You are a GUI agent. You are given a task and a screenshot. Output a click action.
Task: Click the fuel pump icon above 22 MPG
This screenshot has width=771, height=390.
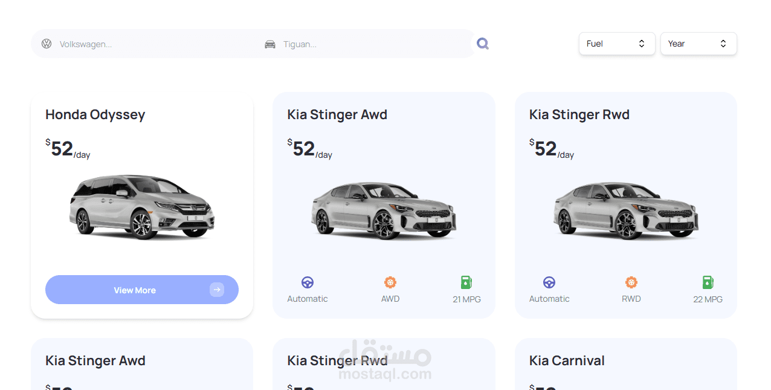(708, 282)
